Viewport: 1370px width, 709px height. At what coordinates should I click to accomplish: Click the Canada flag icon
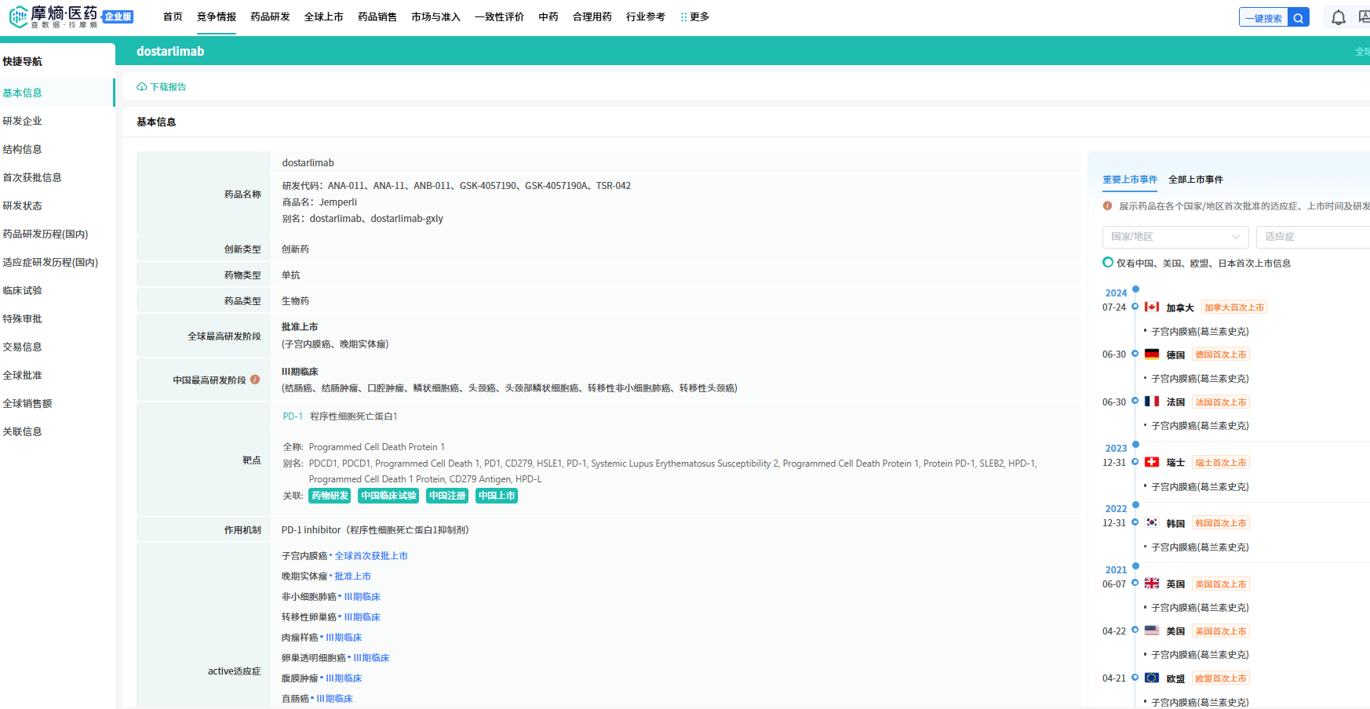click(1152, 307)
